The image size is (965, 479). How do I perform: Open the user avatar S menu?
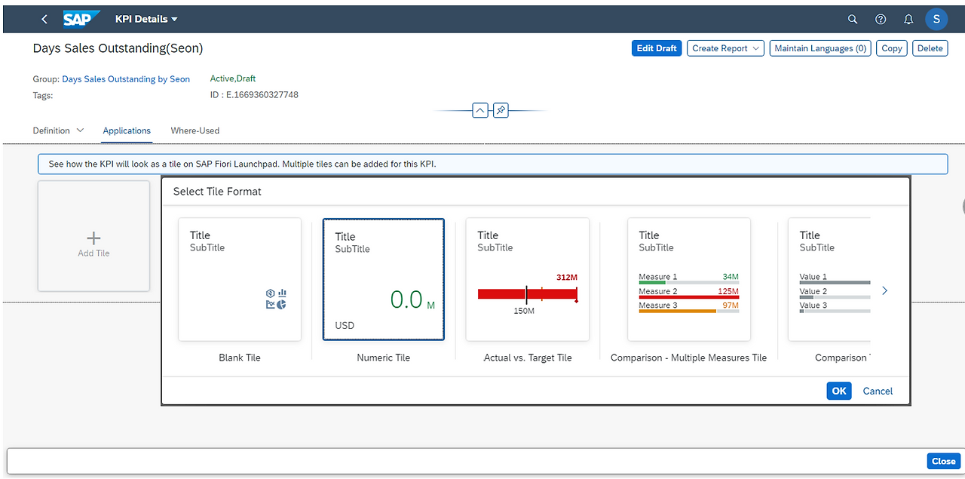(x=936, y=20)
